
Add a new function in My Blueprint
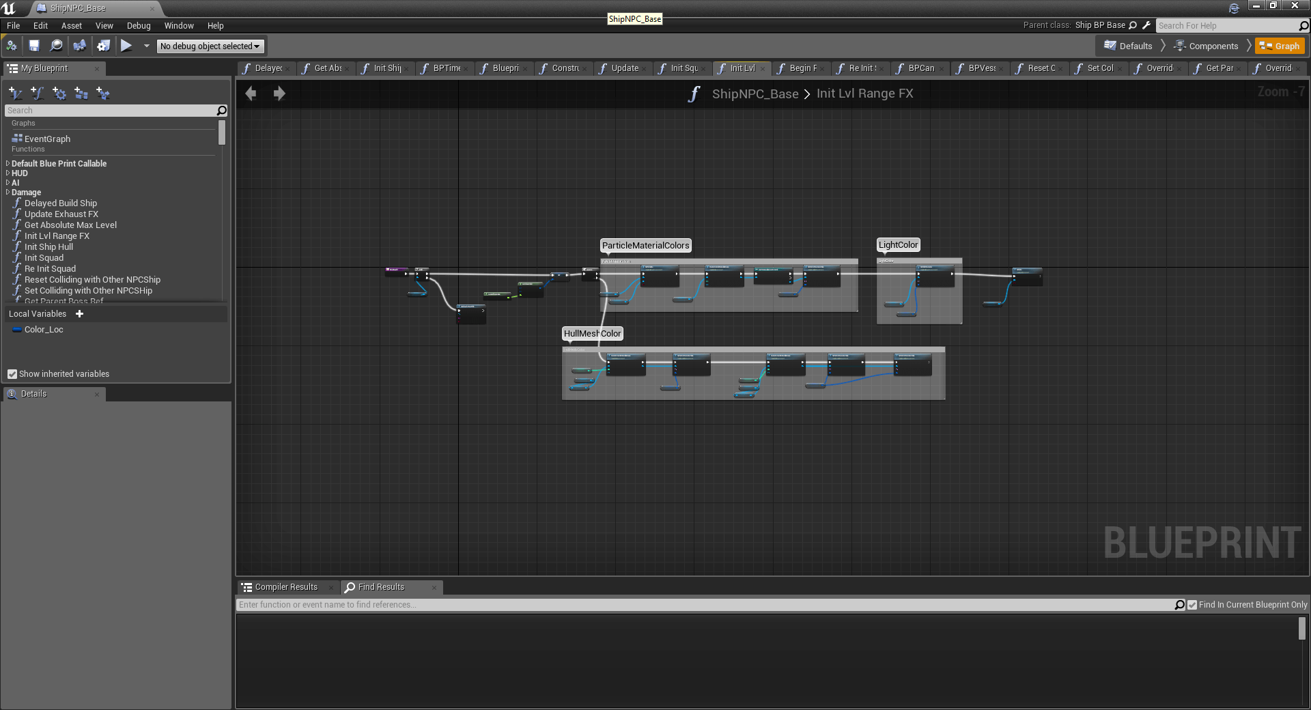pyautogui.click(x=38, y=93)
